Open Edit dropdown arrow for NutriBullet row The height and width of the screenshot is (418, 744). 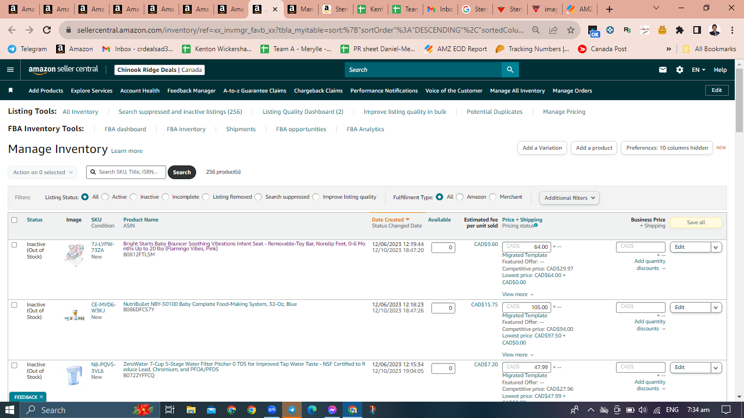coord(716,308)
